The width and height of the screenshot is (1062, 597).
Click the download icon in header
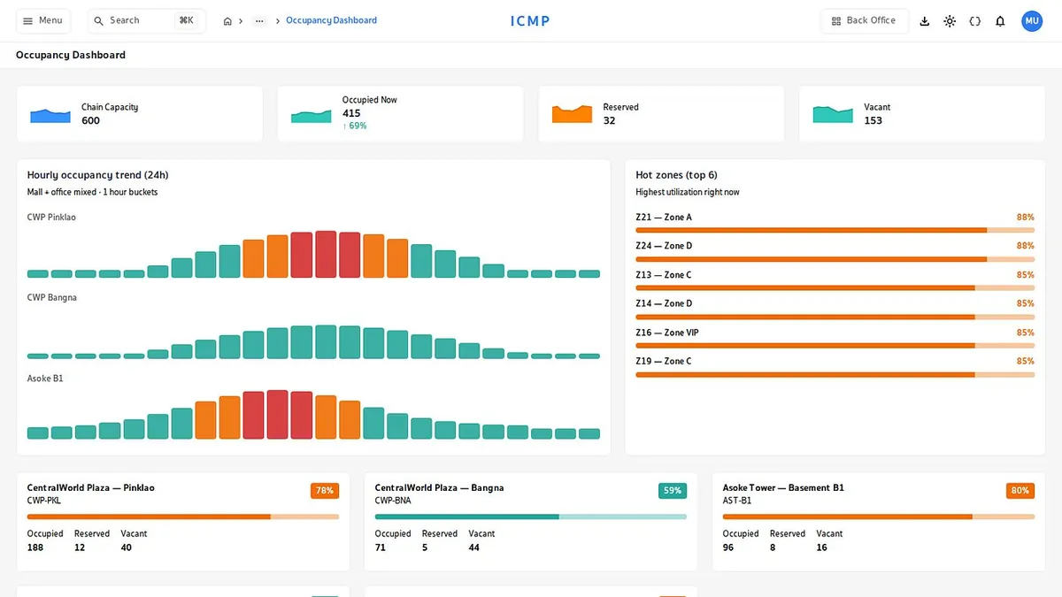coord(925,21)
